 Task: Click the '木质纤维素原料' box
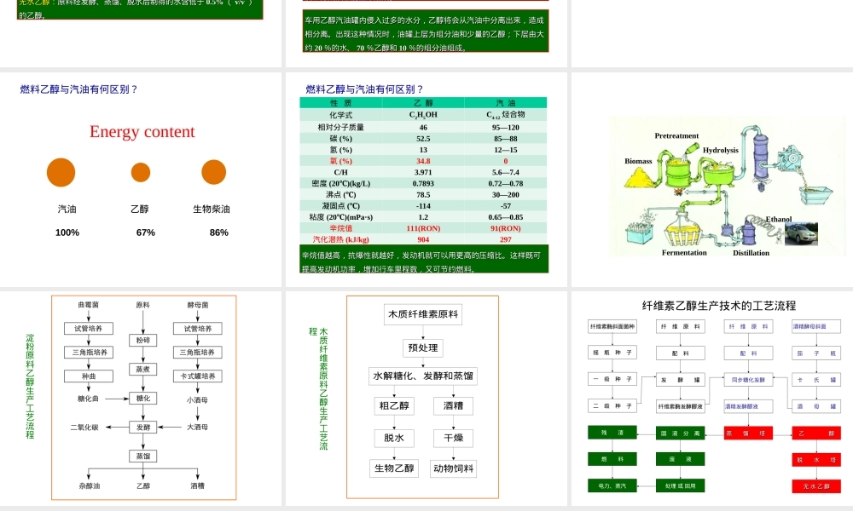423,314
